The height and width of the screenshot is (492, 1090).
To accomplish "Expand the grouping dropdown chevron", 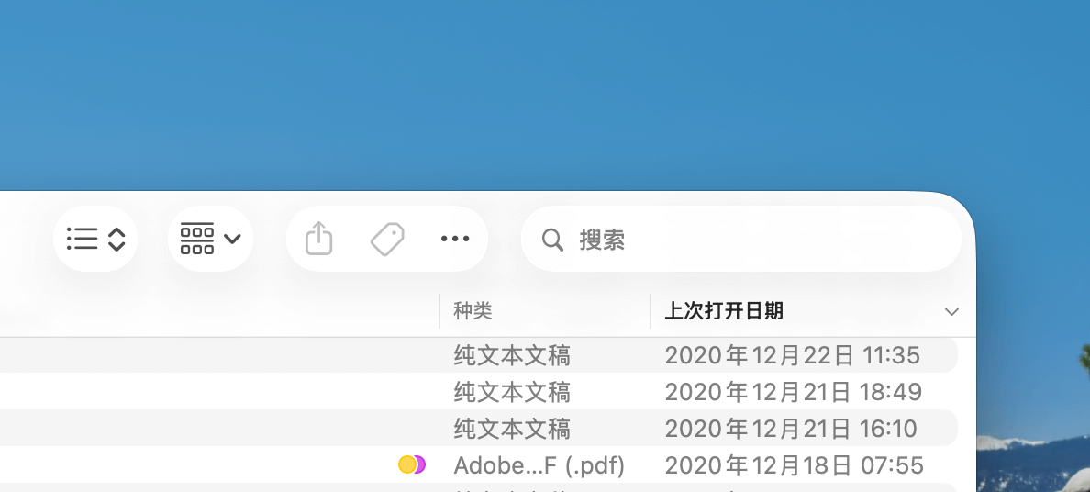I will [x=232, y=240].
